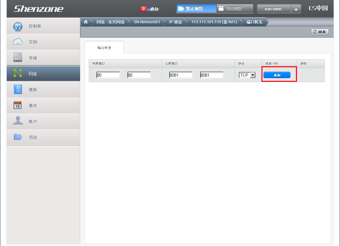Open the red notifications badge
The image size is (340, 246).
tap(143, 9)
